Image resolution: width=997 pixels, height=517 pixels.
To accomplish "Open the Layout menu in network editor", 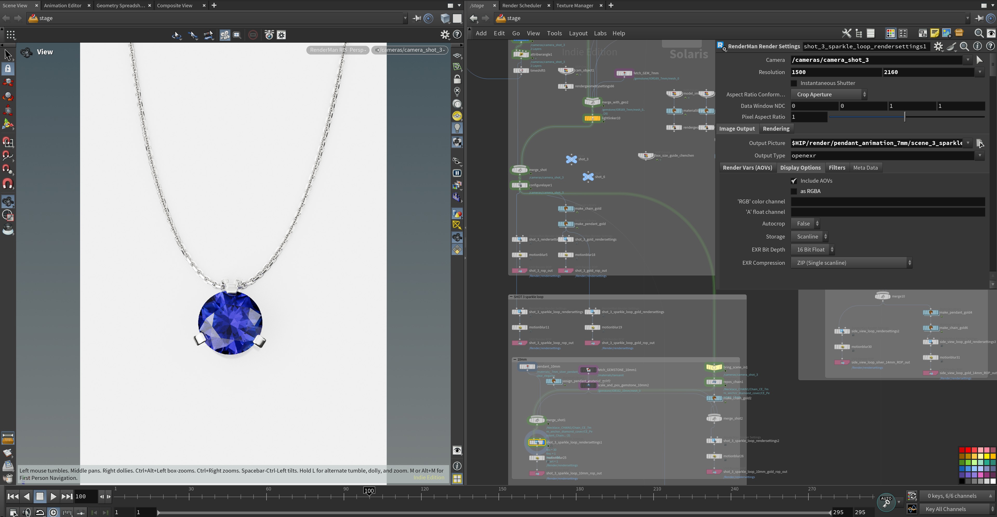I will [578, 33].
